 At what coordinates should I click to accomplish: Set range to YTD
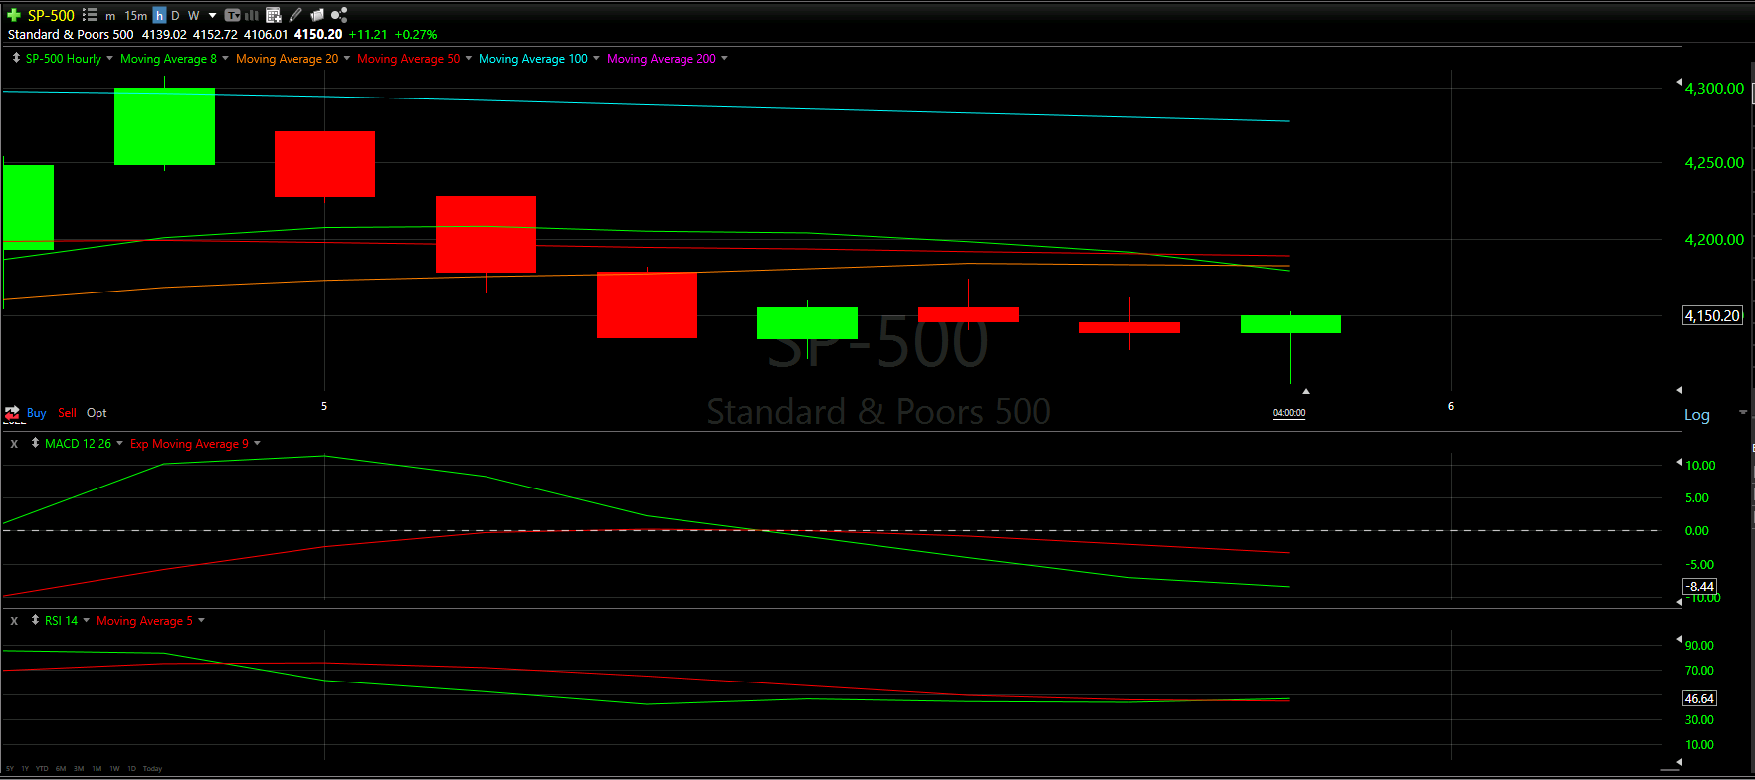click(x=42, y=768)
